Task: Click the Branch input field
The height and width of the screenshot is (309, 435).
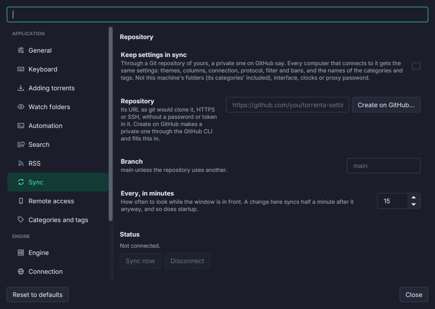Action: point(383,166)
